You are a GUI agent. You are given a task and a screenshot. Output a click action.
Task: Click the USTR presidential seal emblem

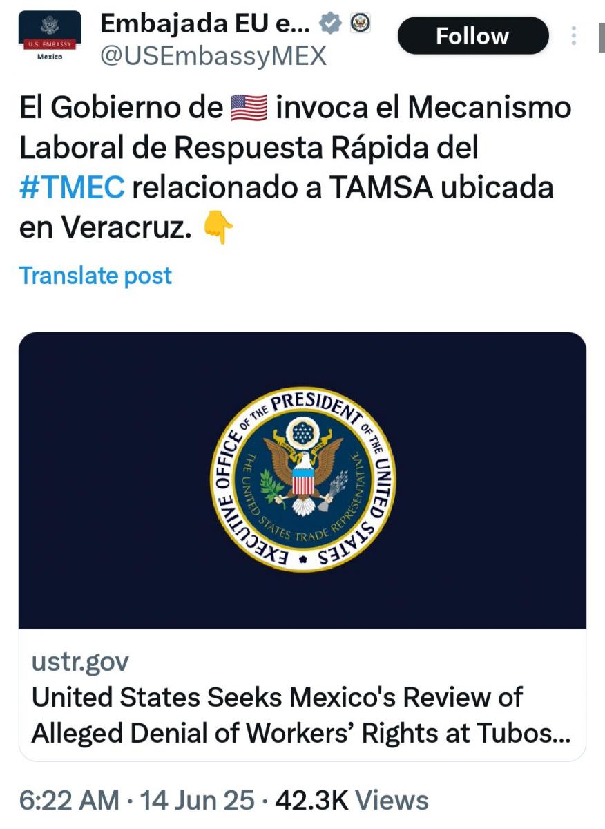302,479
